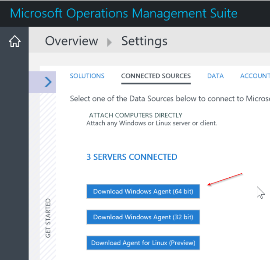
Task: Go back to the Overview breadcrumb
Action: click(71, 41)
